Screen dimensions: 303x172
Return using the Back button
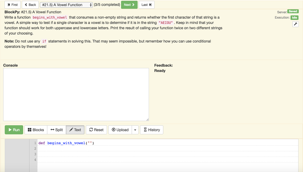pyautogui.click(x=30, y=4)
